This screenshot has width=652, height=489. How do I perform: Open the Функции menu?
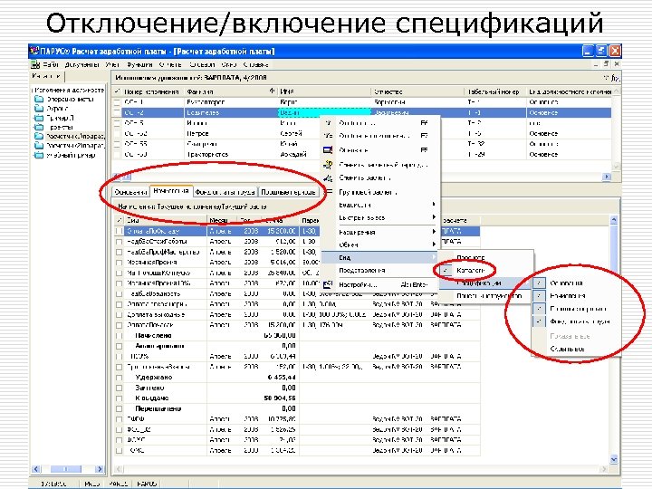coord(140,64)
